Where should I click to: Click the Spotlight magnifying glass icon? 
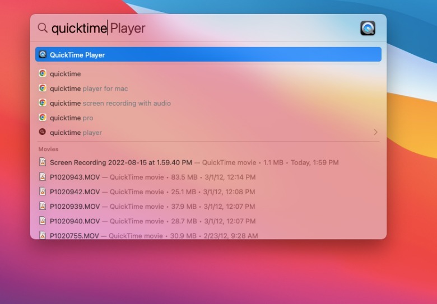pos(43,28)
